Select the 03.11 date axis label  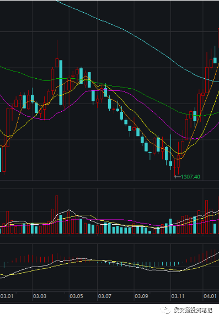(x=178, y=296)
